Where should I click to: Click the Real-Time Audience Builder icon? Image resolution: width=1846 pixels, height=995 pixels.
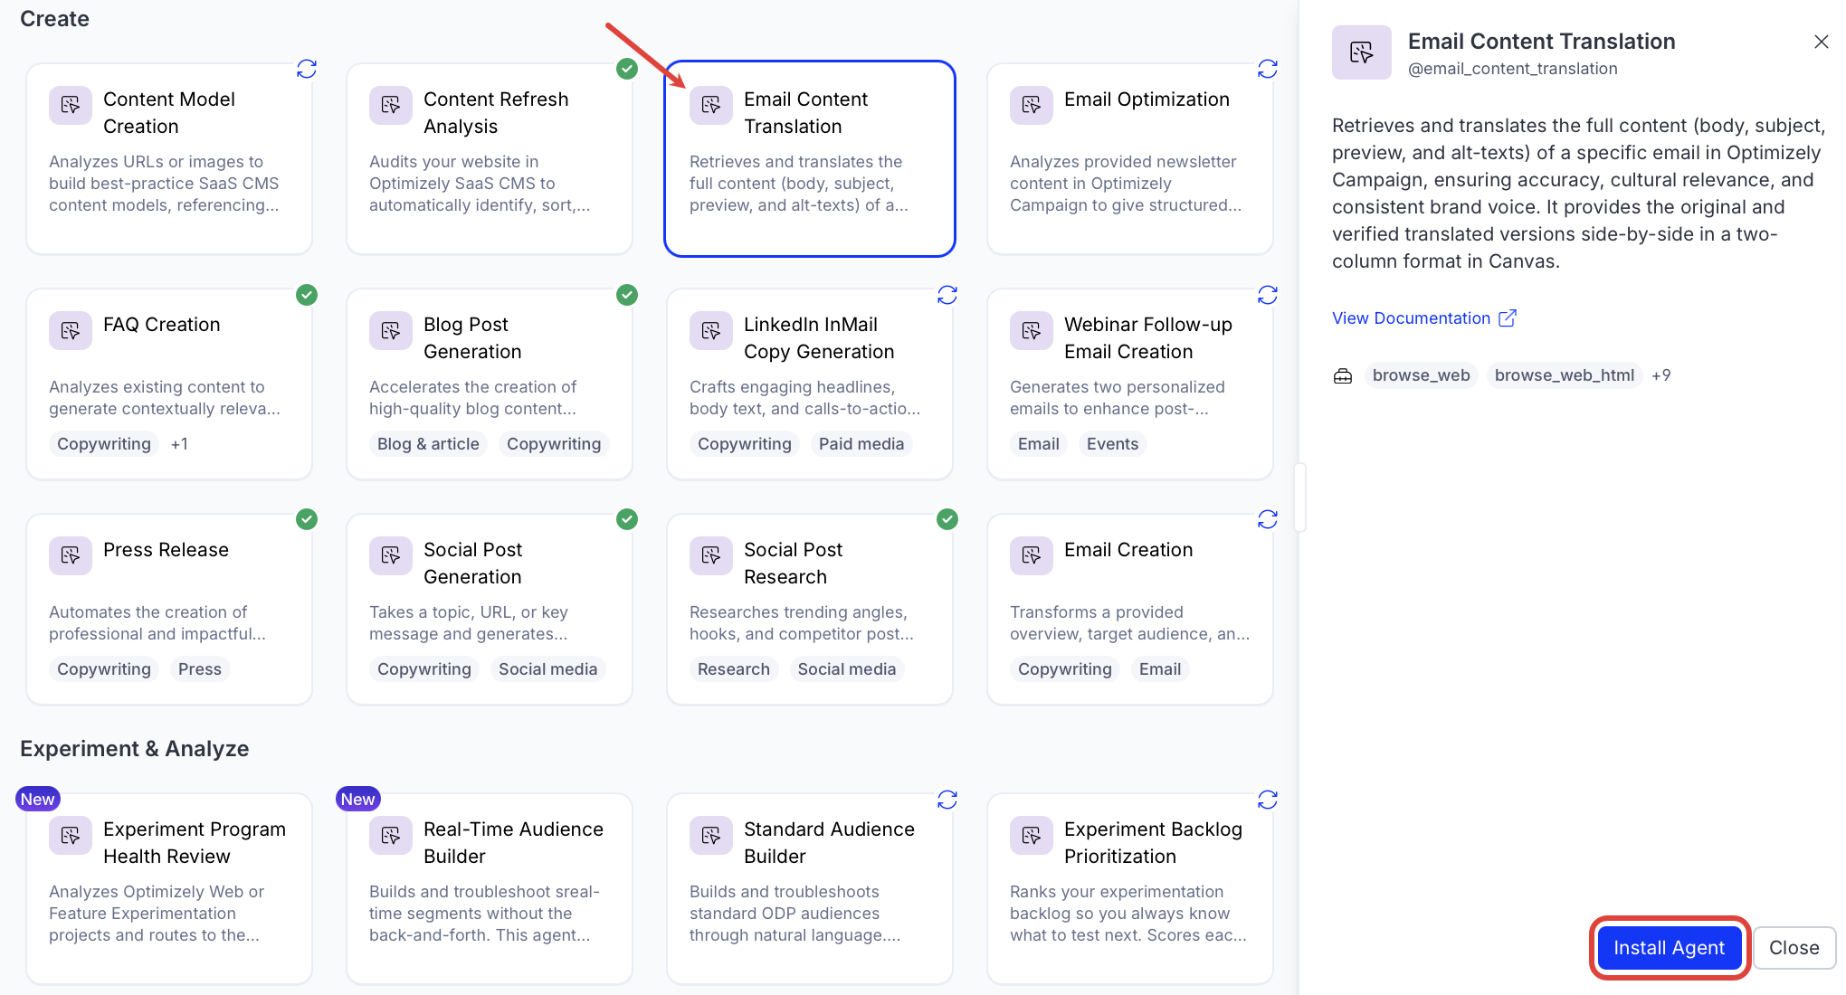391,835
